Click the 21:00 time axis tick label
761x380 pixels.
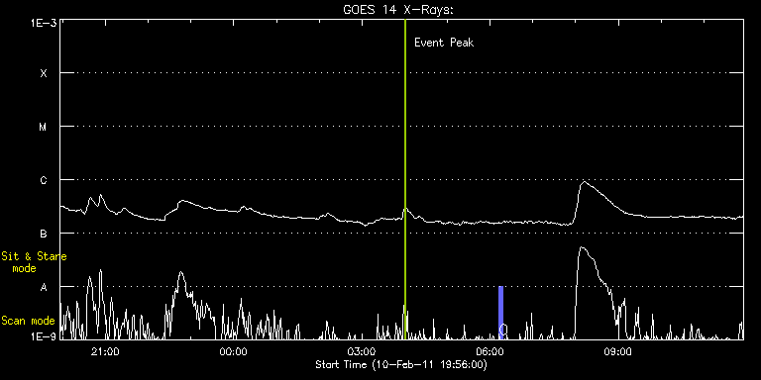[105, 351]
